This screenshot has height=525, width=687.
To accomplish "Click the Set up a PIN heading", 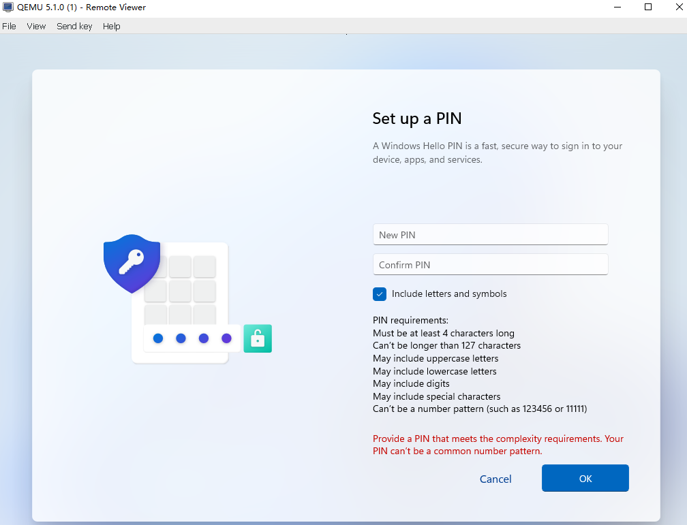I will click(417, 118).
